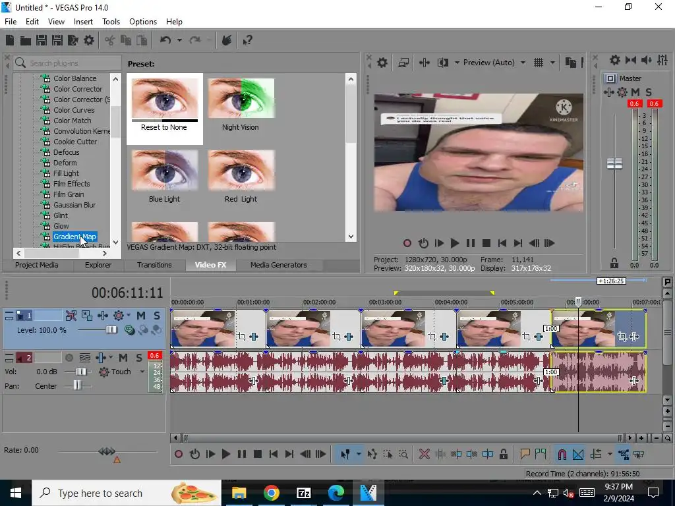Open track 1 automation settings dropdown arrow
Image resolution: width=675 pixels, height=506 pixels.
point(129,316)
